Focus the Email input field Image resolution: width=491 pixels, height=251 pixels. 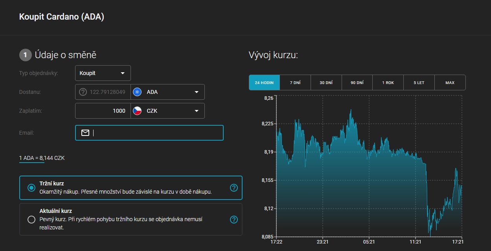149,133
